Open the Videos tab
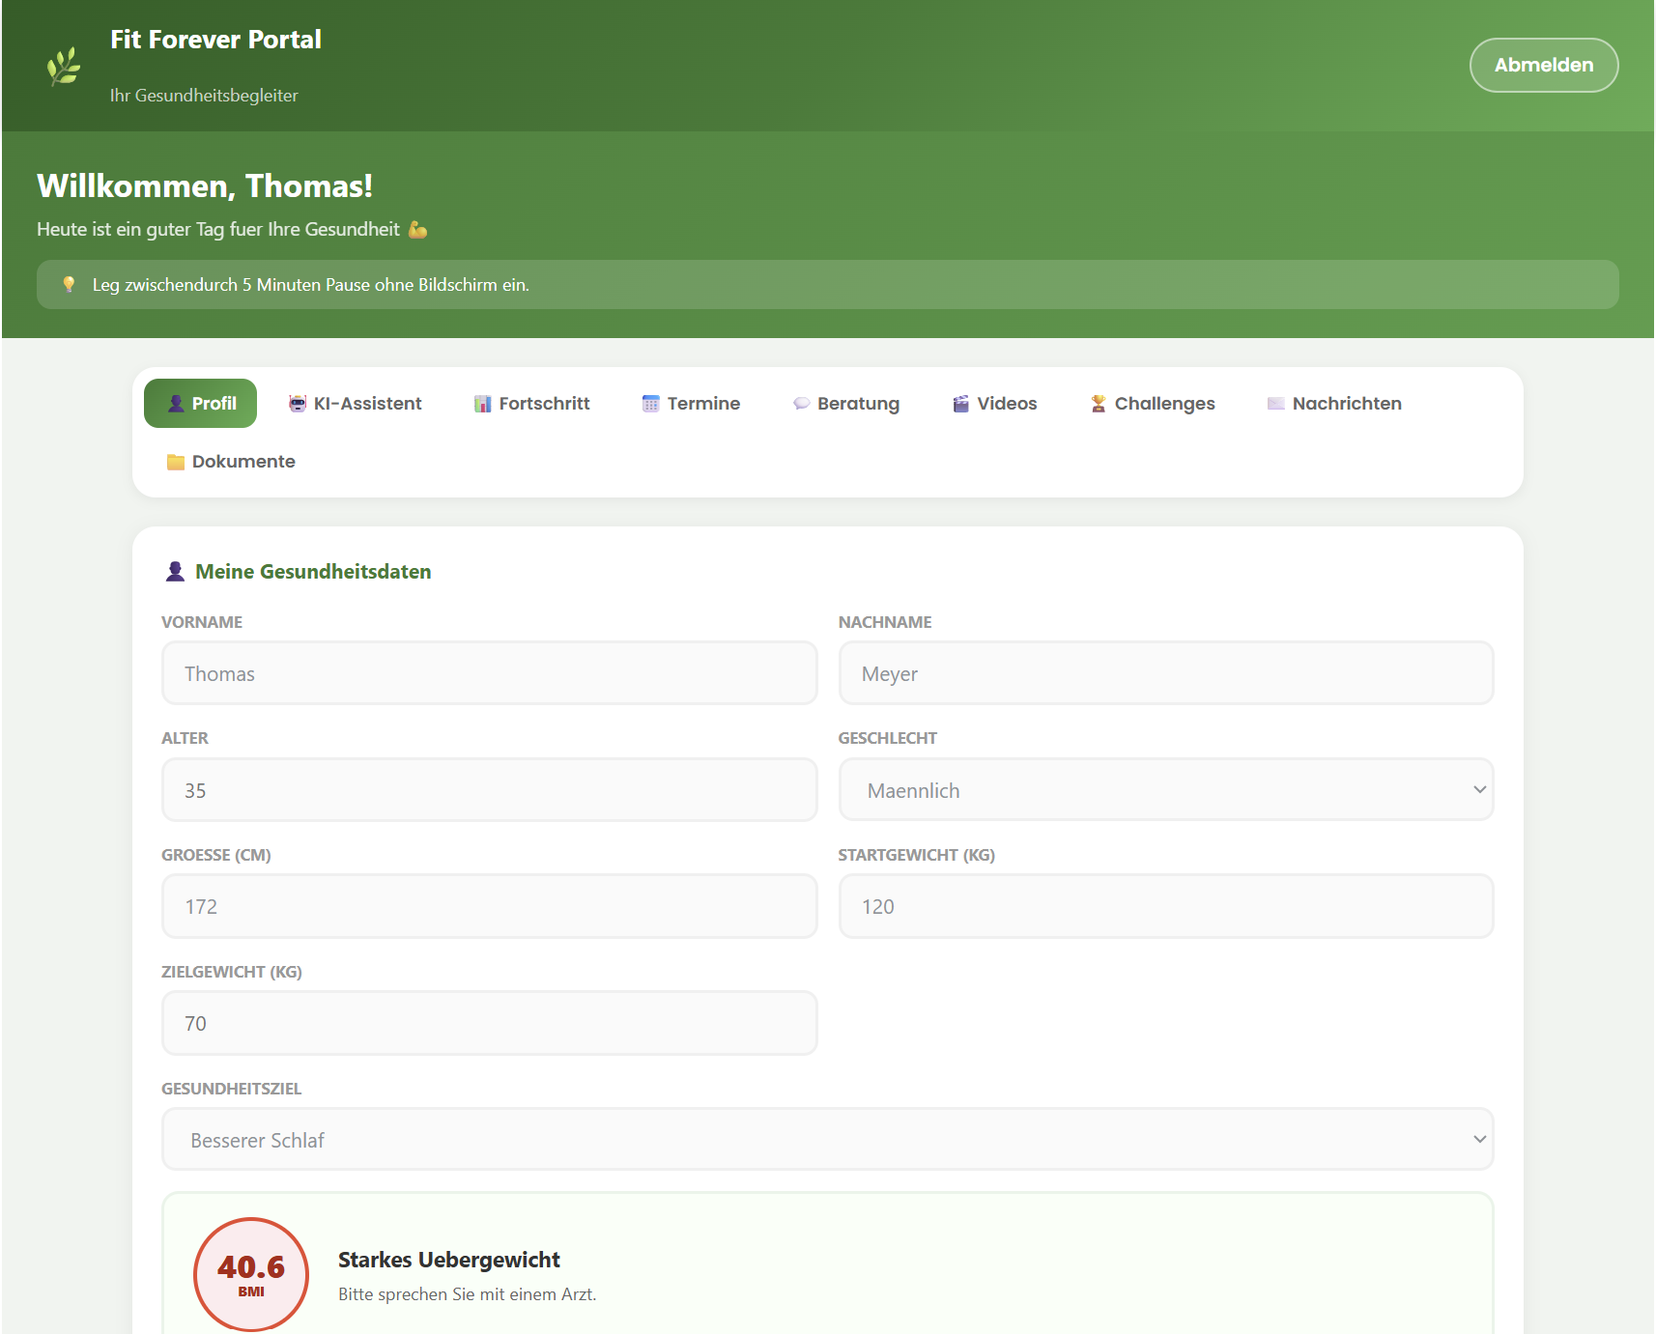 (x=994, y=404)
